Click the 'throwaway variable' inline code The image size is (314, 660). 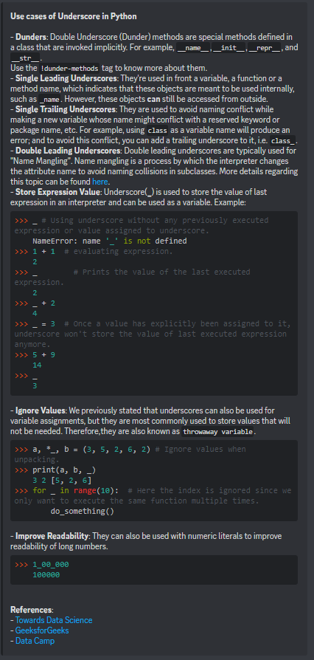click(218, 432)
